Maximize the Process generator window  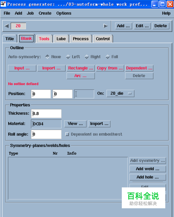coord(163,4)
